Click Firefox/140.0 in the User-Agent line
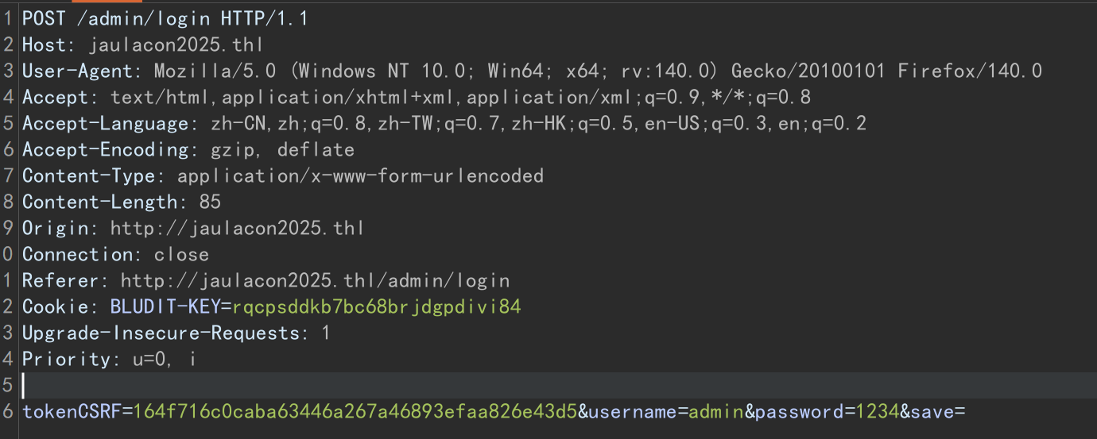Image resolution: width=1097 pixels, height=439 pixels. pos(970,71)
